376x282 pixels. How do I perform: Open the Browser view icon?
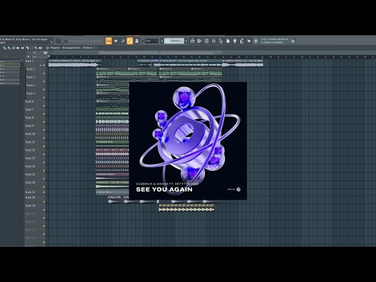coord(221,41)
